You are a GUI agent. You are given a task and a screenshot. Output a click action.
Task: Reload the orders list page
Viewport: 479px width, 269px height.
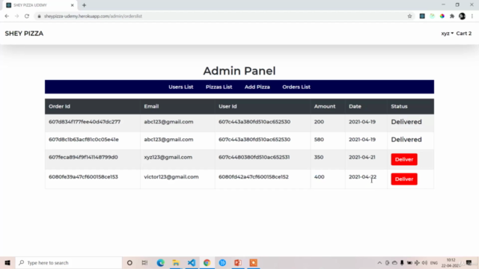click(27, 16)
